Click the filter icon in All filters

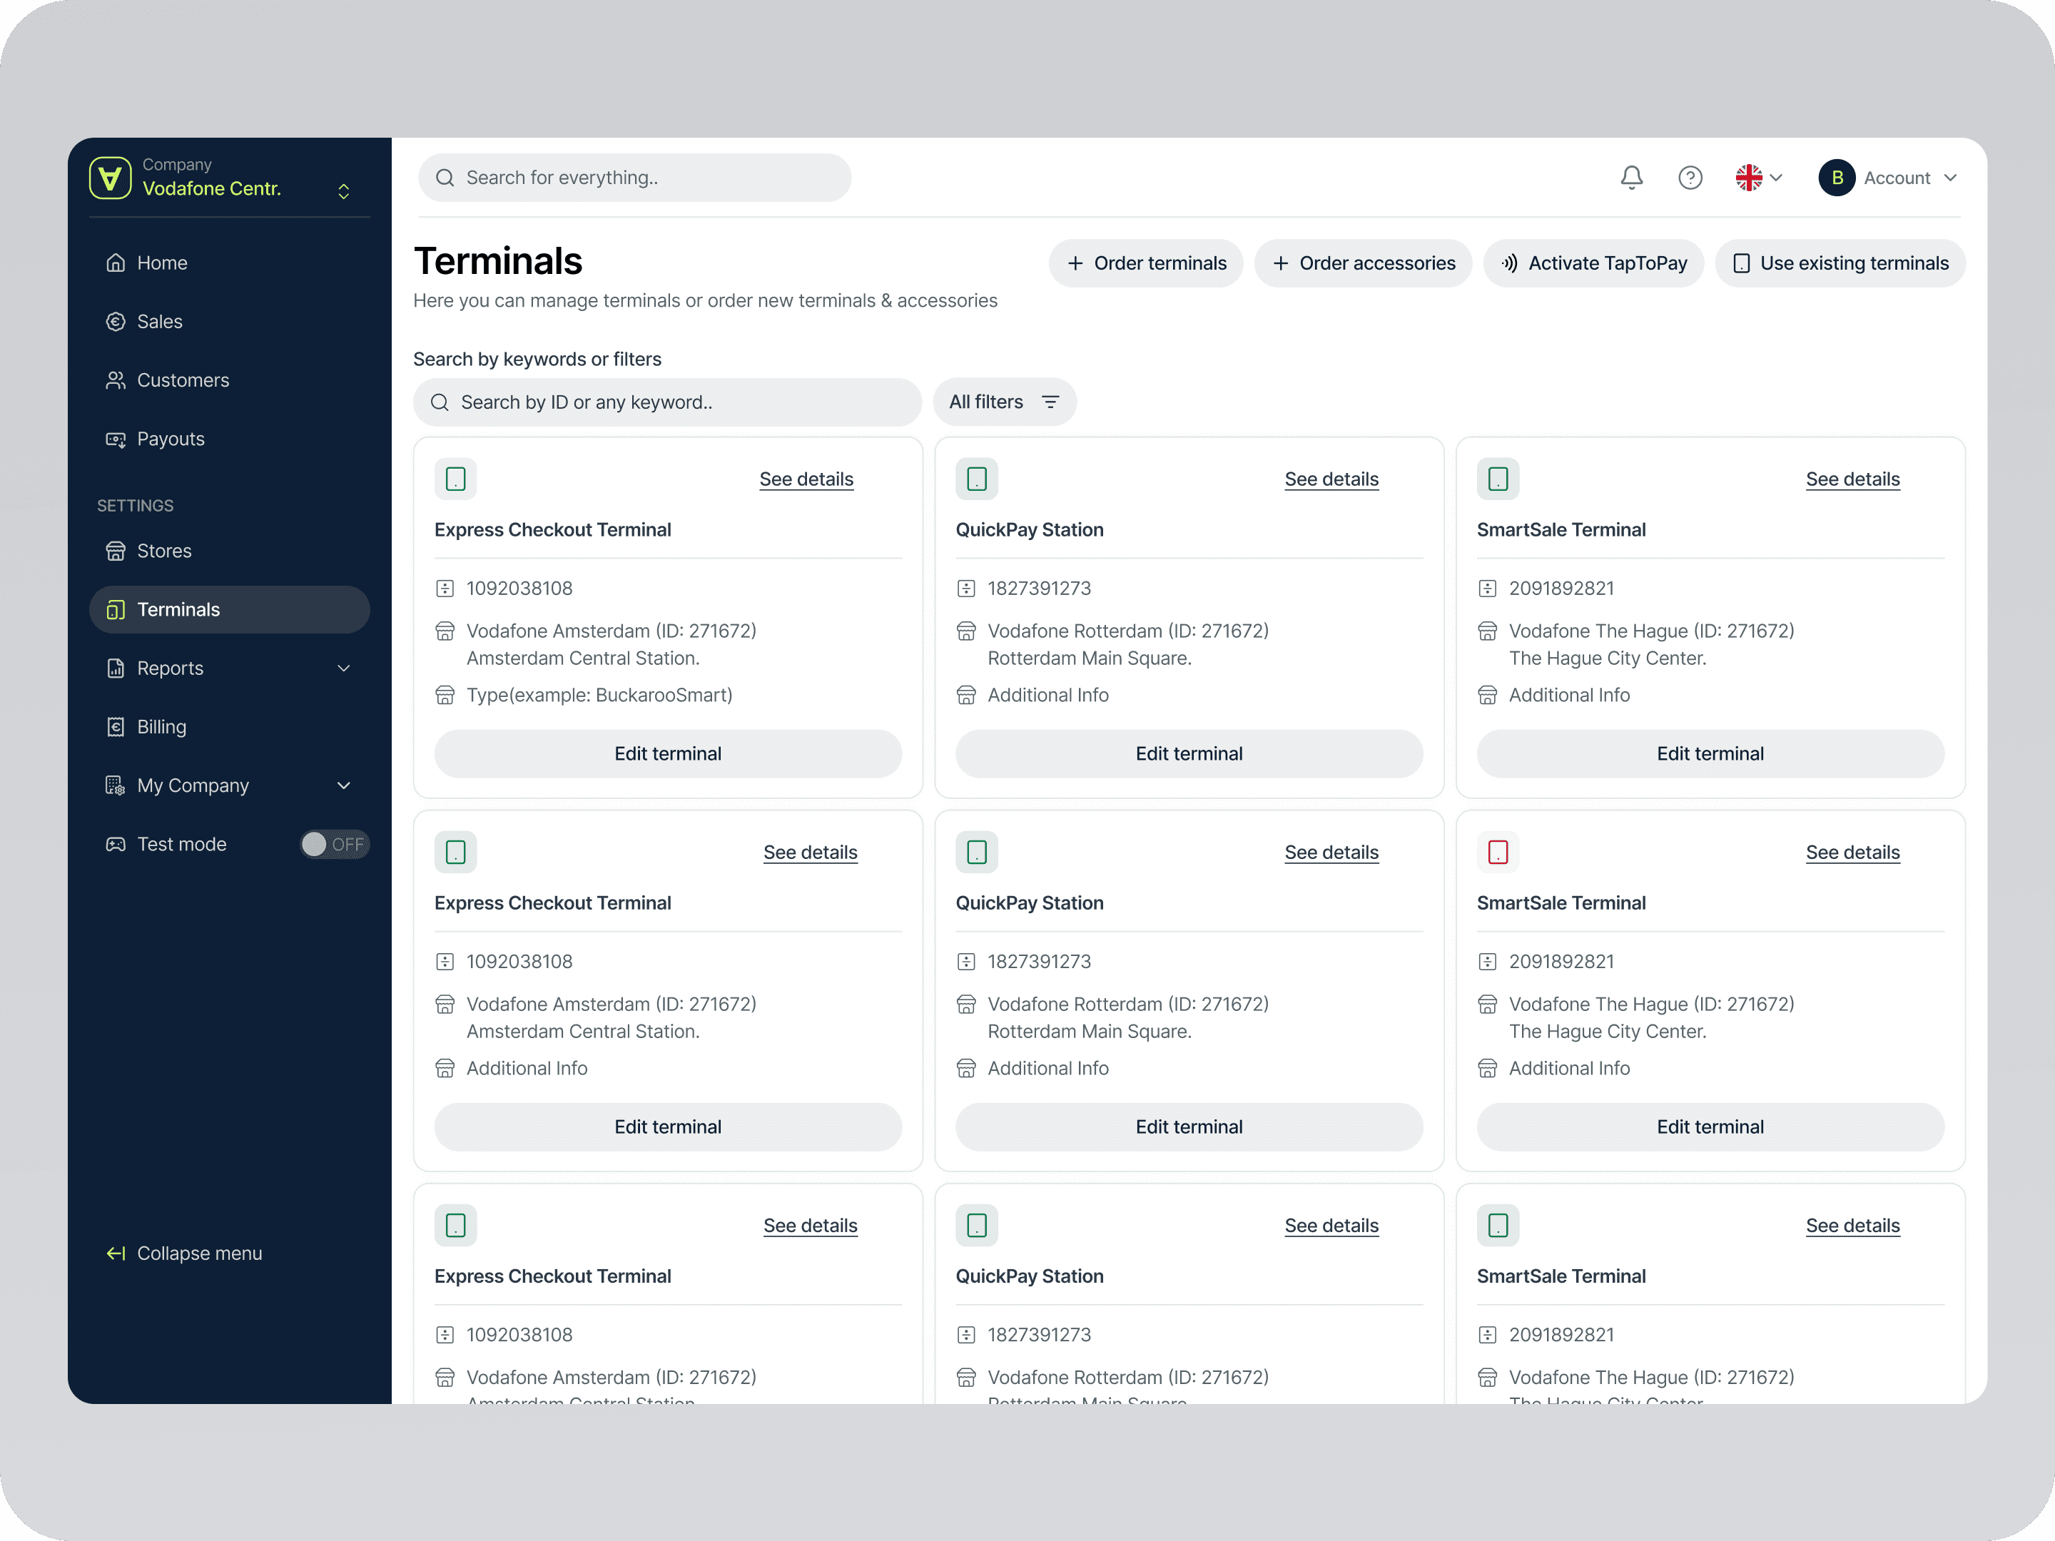(1050, 402)
